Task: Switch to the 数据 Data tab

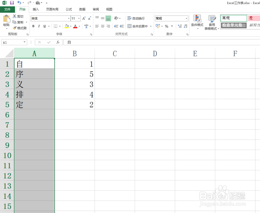Action: click(82, 9)
